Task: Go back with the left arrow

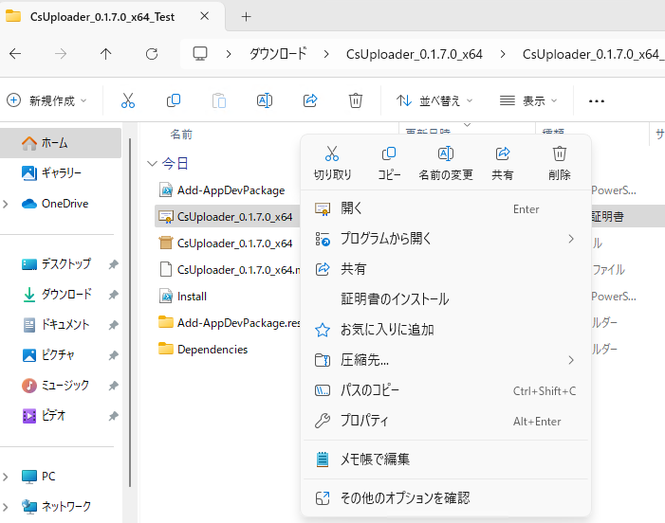Action: 15,54
